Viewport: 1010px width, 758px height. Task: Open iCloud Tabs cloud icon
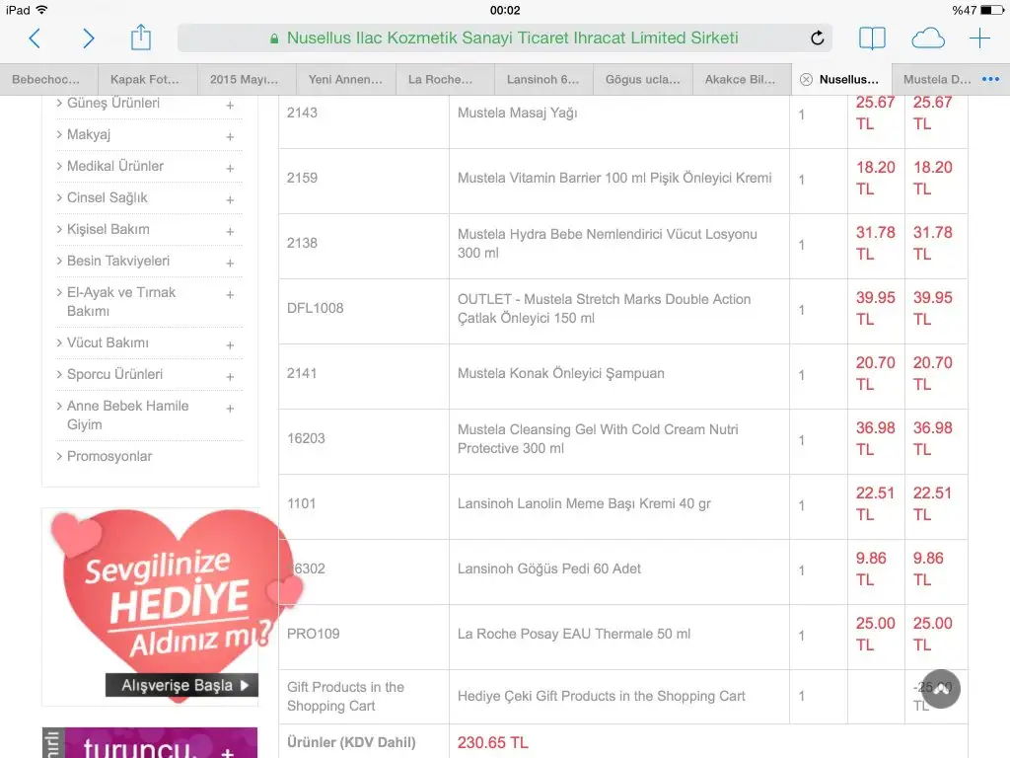click(927, 38)
